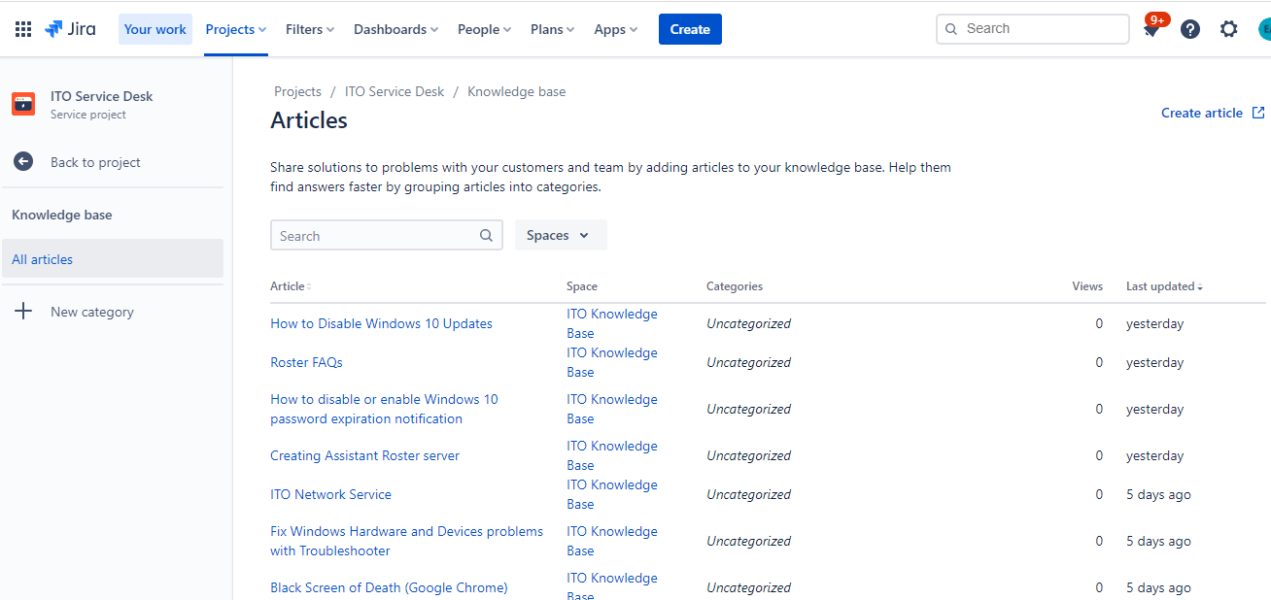Expand the Projects menu chevron
This screenshot has height=600, width=1271.
[x=261, y=29]
